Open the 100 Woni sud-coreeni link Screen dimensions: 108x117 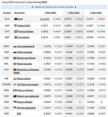tap(28, 85)
